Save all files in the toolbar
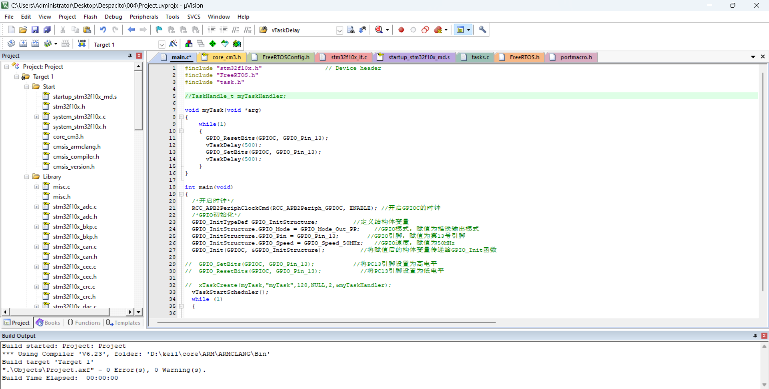 [x=47, y=30]
